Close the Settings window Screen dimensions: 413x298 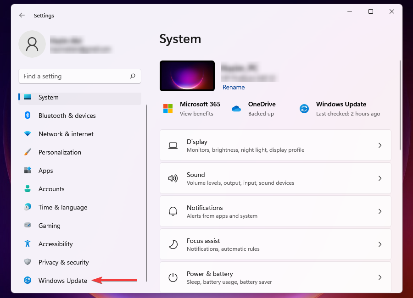coord(392,11)
